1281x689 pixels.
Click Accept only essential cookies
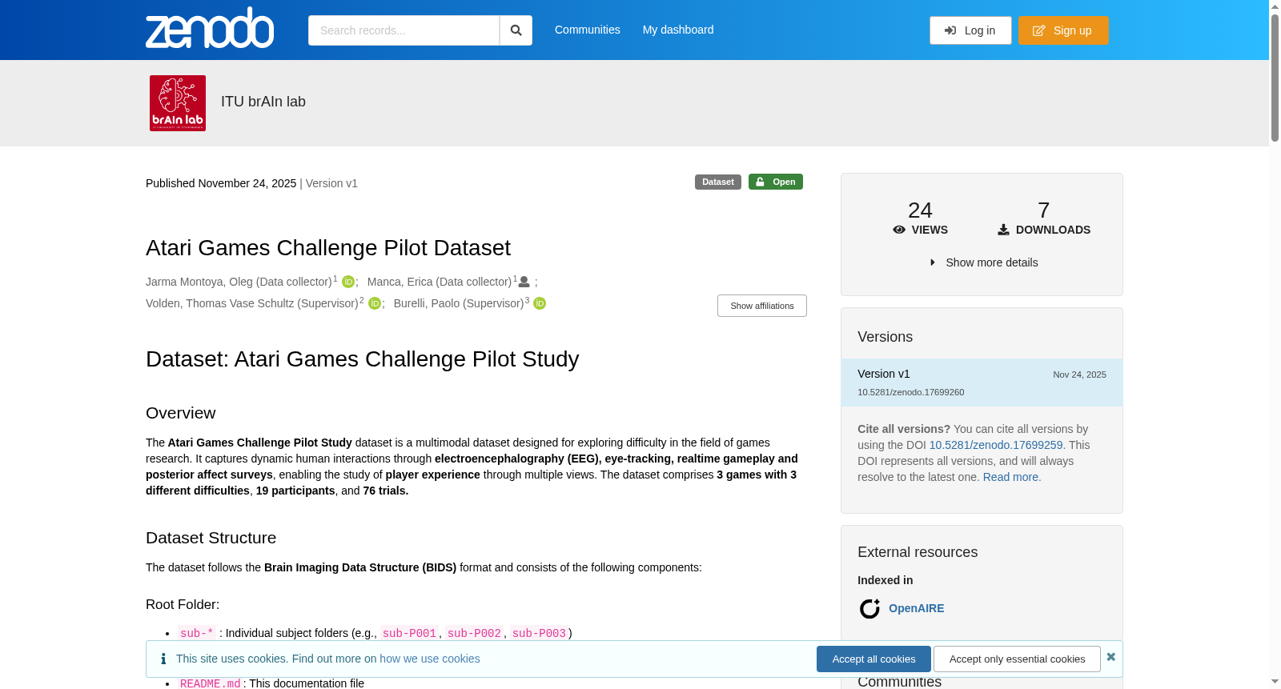(x=1017, y=659)
